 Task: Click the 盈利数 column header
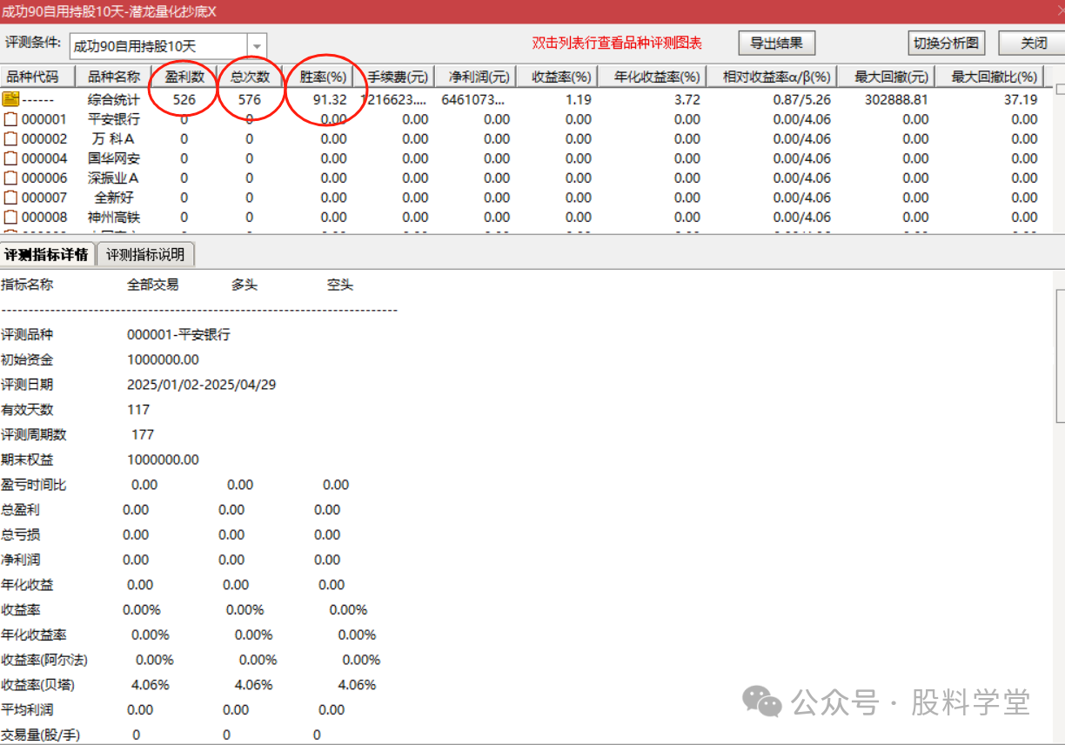point(184,76)
